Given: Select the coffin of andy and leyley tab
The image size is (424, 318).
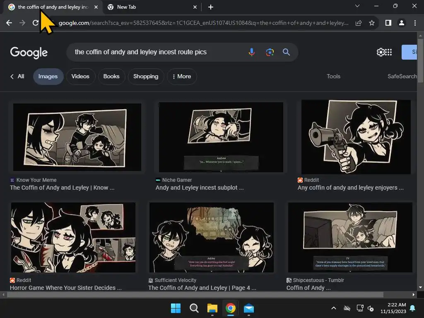Looking at the screenshot, I should 53,7.
